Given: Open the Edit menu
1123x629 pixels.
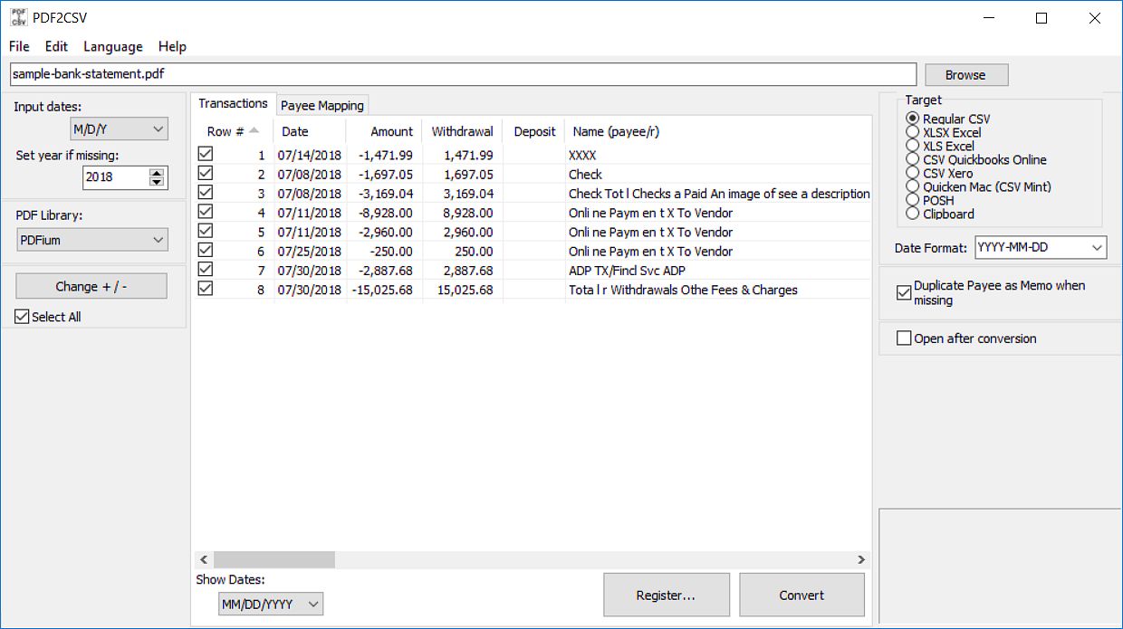Looking at the screenshot, I should point(56,46).
